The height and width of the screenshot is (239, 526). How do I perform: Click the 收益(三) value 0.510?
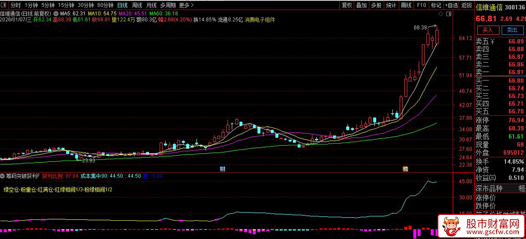515,178
